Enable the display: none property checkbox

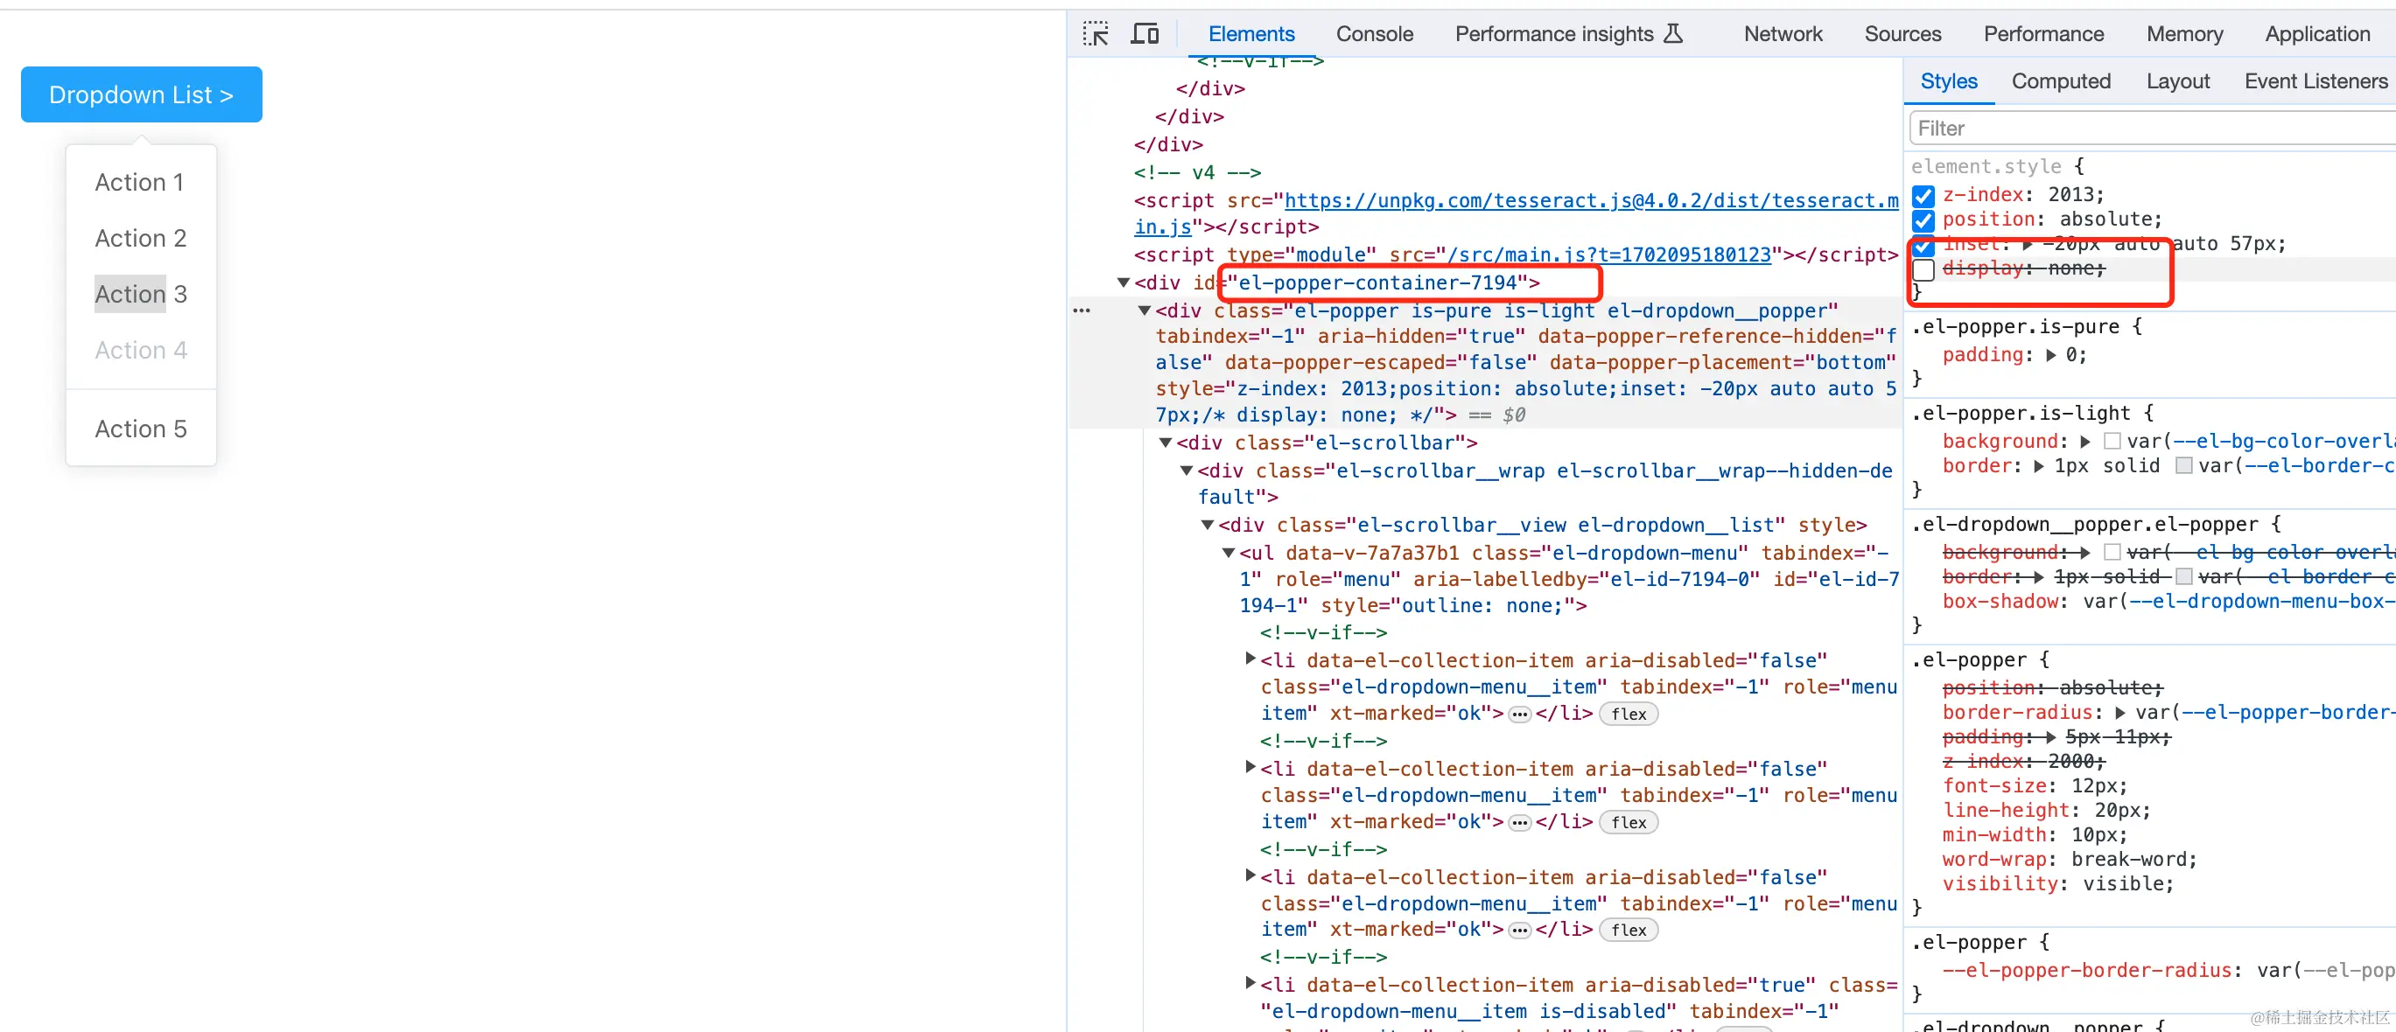point(1923,269)
